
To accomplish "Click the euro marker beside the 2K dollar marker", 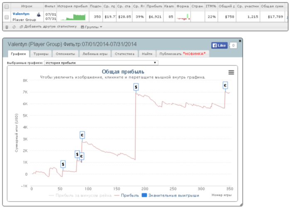I will pyautogui.click(x=81, y=156).
